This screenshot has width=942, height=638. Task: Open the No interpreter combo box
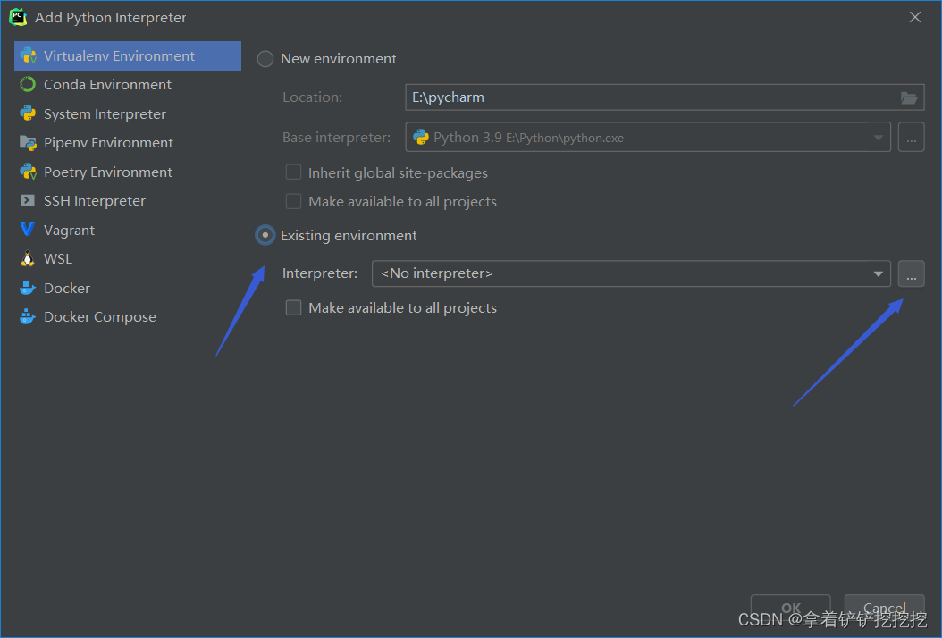point(631,274)
